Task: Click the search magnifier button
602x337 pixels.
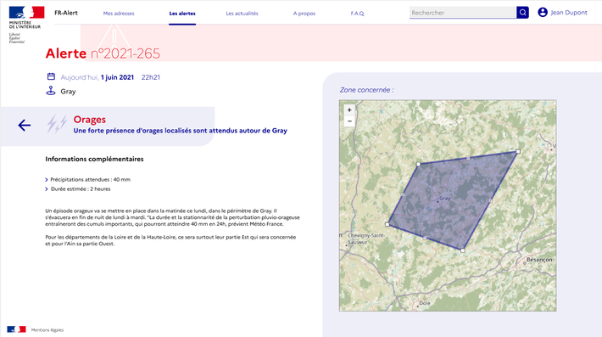Action: 522,13
